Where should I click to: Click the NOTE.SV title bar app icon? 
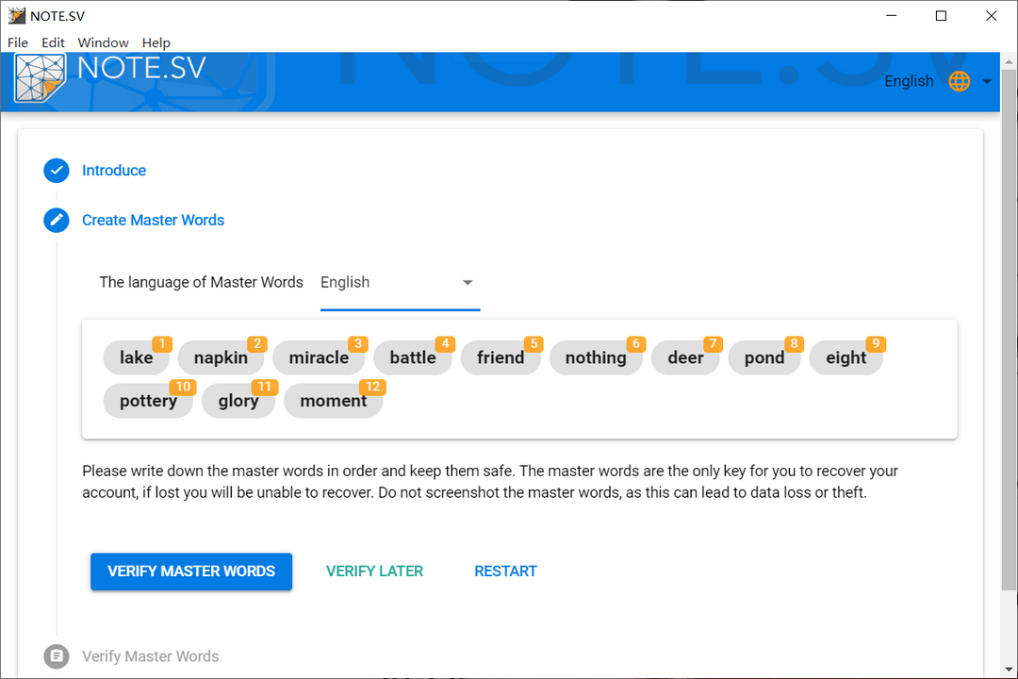[x=16, y=15]
